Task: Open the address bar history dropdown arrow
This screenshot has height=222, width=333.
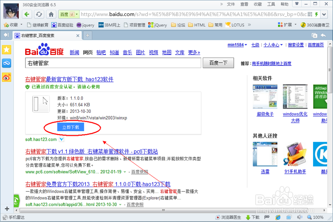Action: (x=324, y=14)
